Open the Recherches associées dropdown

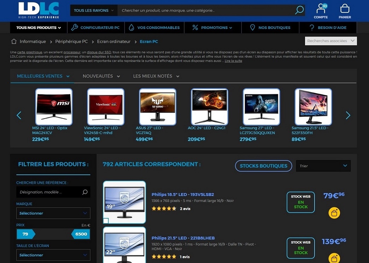pyautogui.click(x=331, y=41)
